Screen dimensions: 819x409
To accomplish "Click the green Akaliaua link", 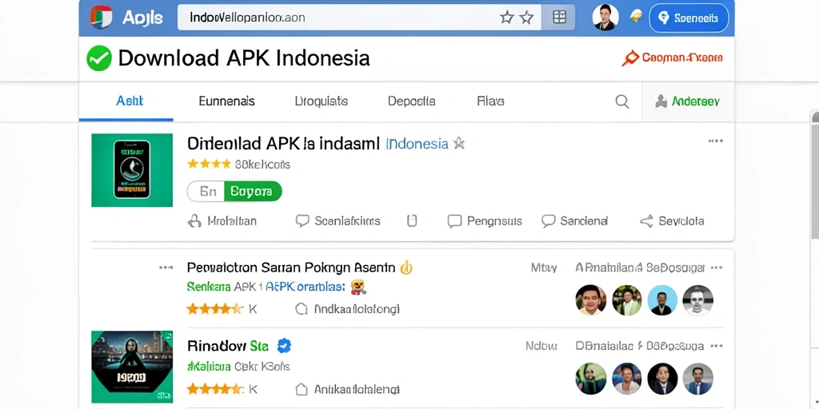I will pyautogui.click(x=209, y=366).
